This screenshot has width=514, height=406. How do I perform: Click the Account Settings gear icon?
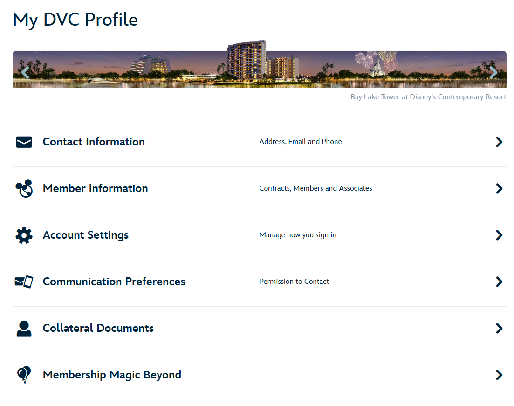coord(24,235)
